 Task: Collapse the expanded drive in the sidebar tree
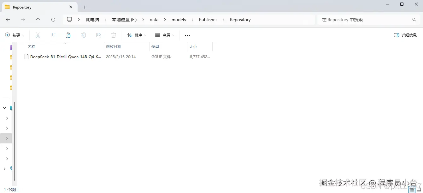coord(5,108)
